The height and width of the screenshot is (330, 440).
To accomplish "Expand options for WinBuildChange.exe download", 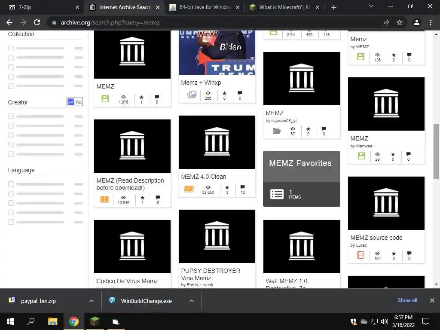I will pyautogui.click(x=192, y=301).
